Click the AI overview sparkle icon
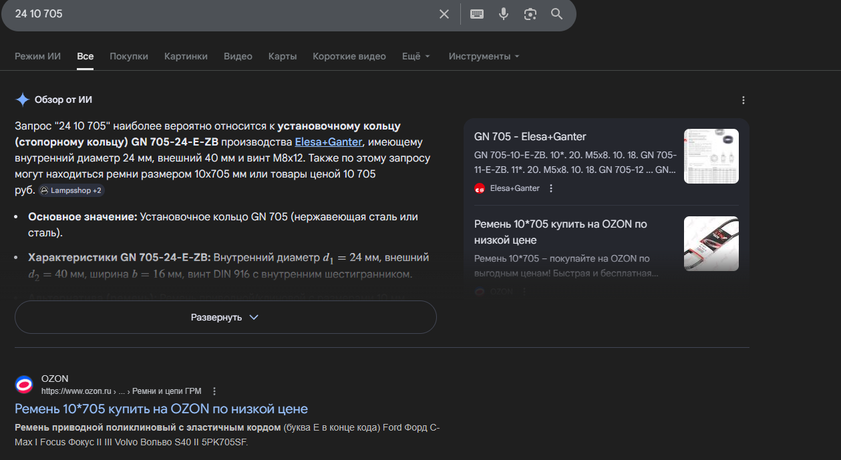This screenshot has width=841, height=460. pos(23,99)
